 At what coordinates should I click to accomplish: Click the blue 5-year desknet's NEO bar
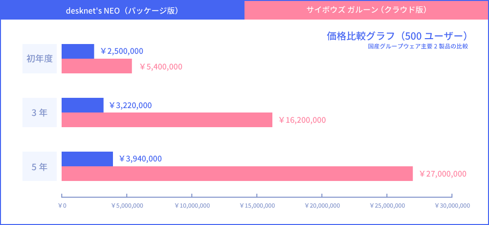click(87, 159)
